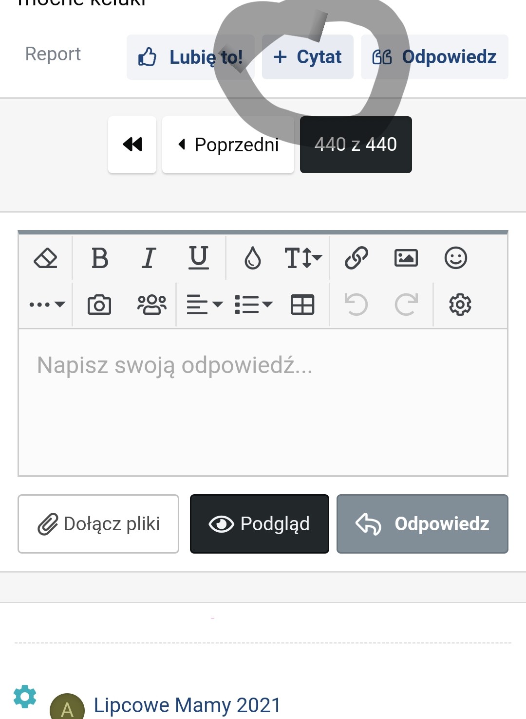The height and width of the screenshot is (719, 526).
Task: Toggle italic text formatting
Action: (149, 258)
